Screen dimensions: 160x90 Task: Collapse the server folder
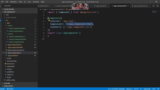coord(20,26)
